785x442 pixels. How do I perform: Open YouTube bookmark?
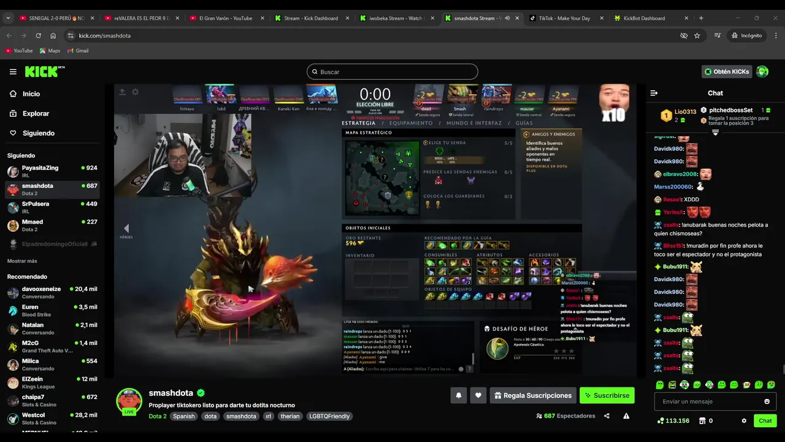tap(19, 51)
